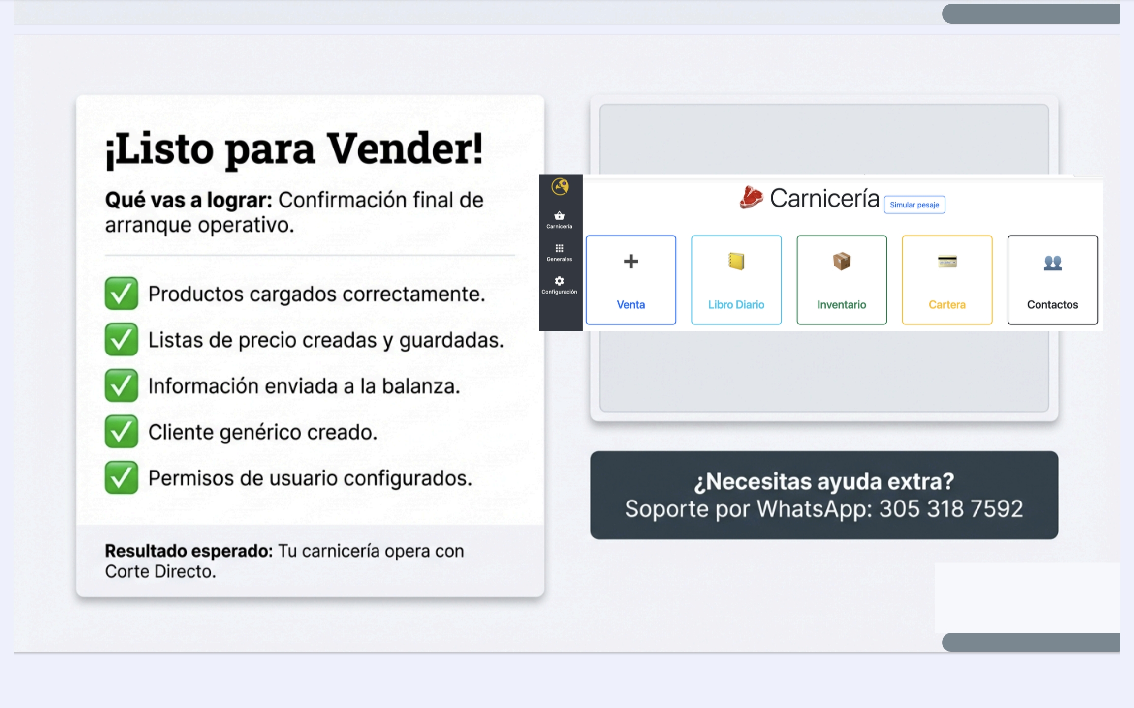Image resolution: width=1134 pixels, height=708 pixels.
Task: Click the checkmark beside Listas de precio creadas
Action: 121,340
